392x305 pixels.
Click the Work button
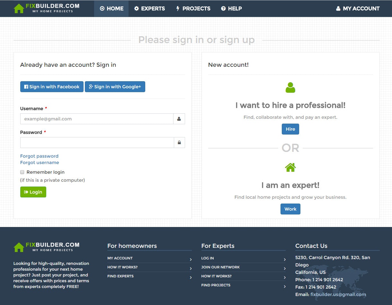click(290, 209)
